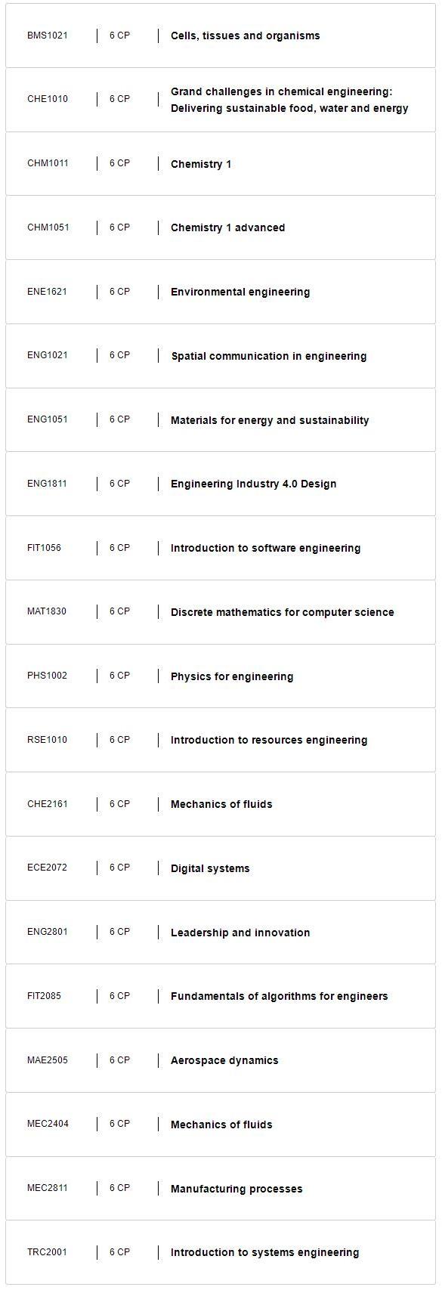Open the Aerospace dynamics unit

[221, 1060]
